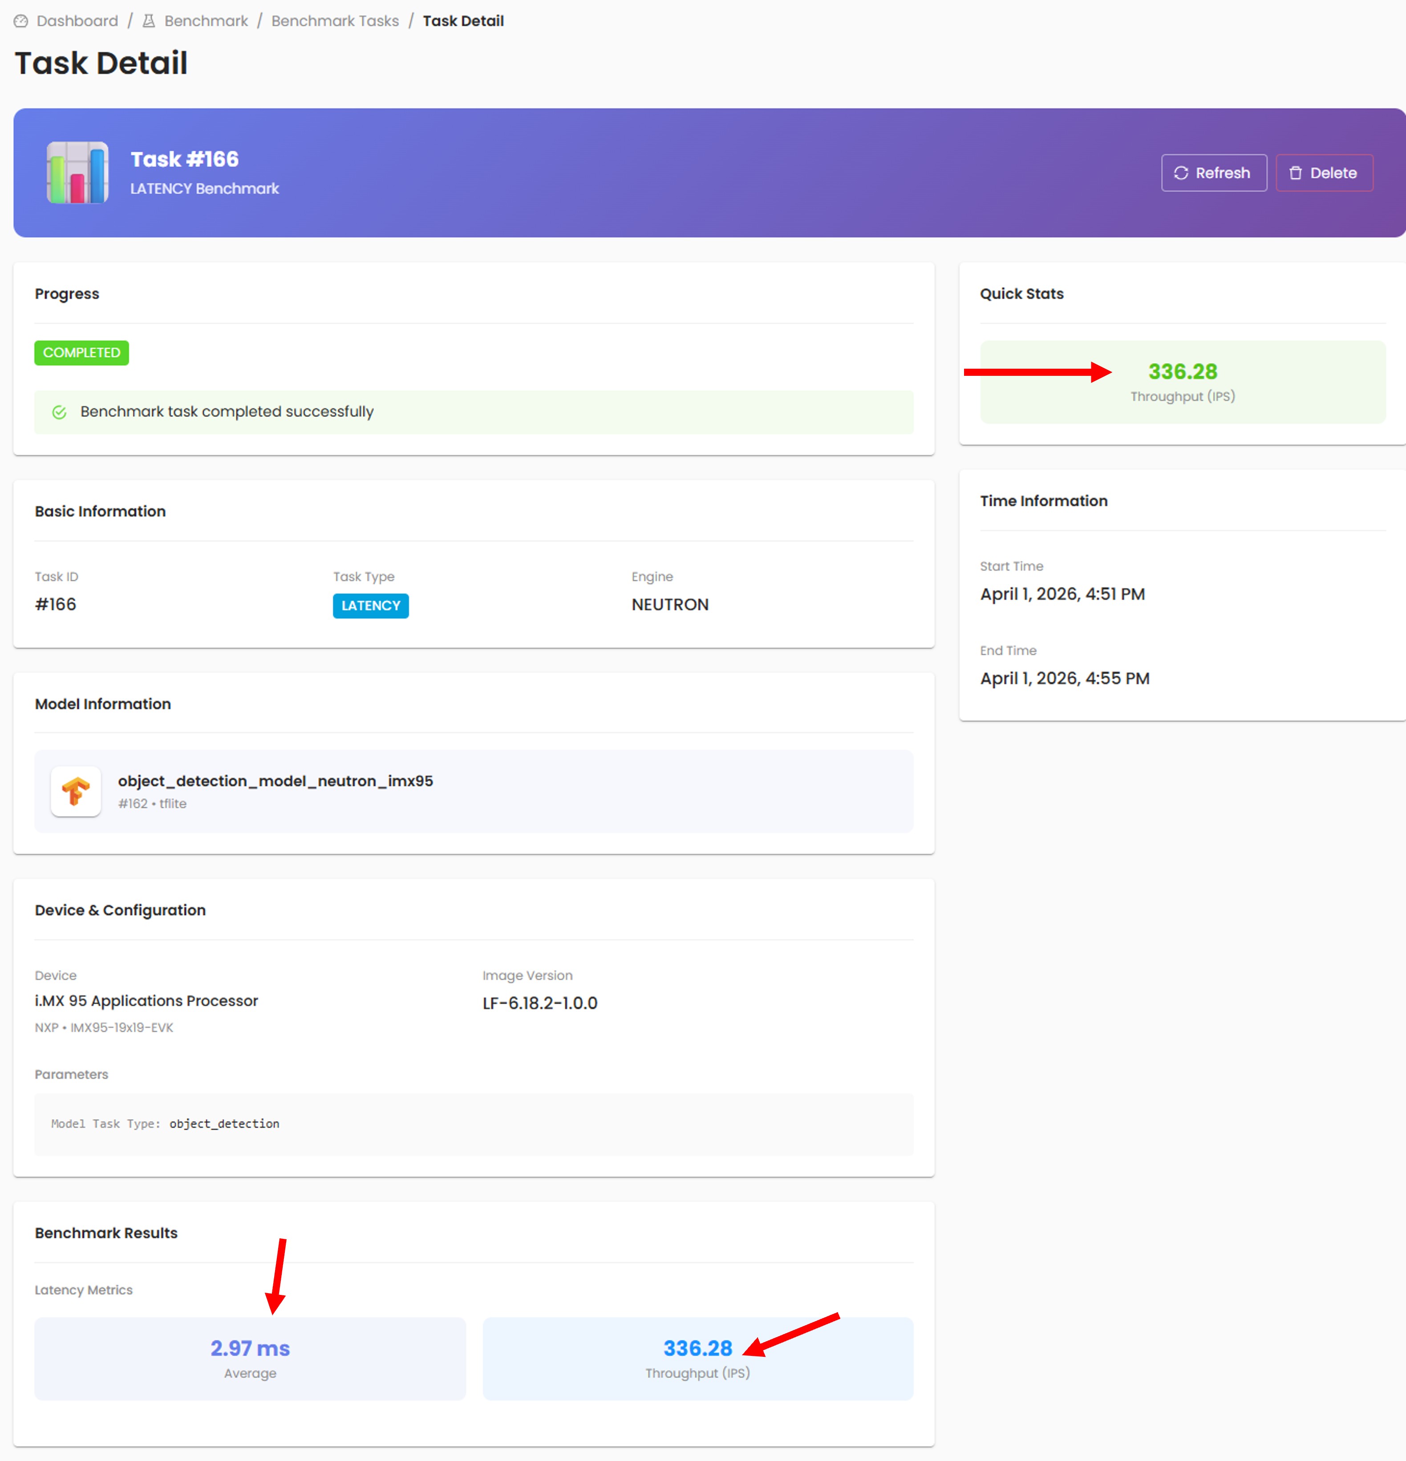
Task: Go to Benchmark breadcrumb link
Action: [207, 21]
